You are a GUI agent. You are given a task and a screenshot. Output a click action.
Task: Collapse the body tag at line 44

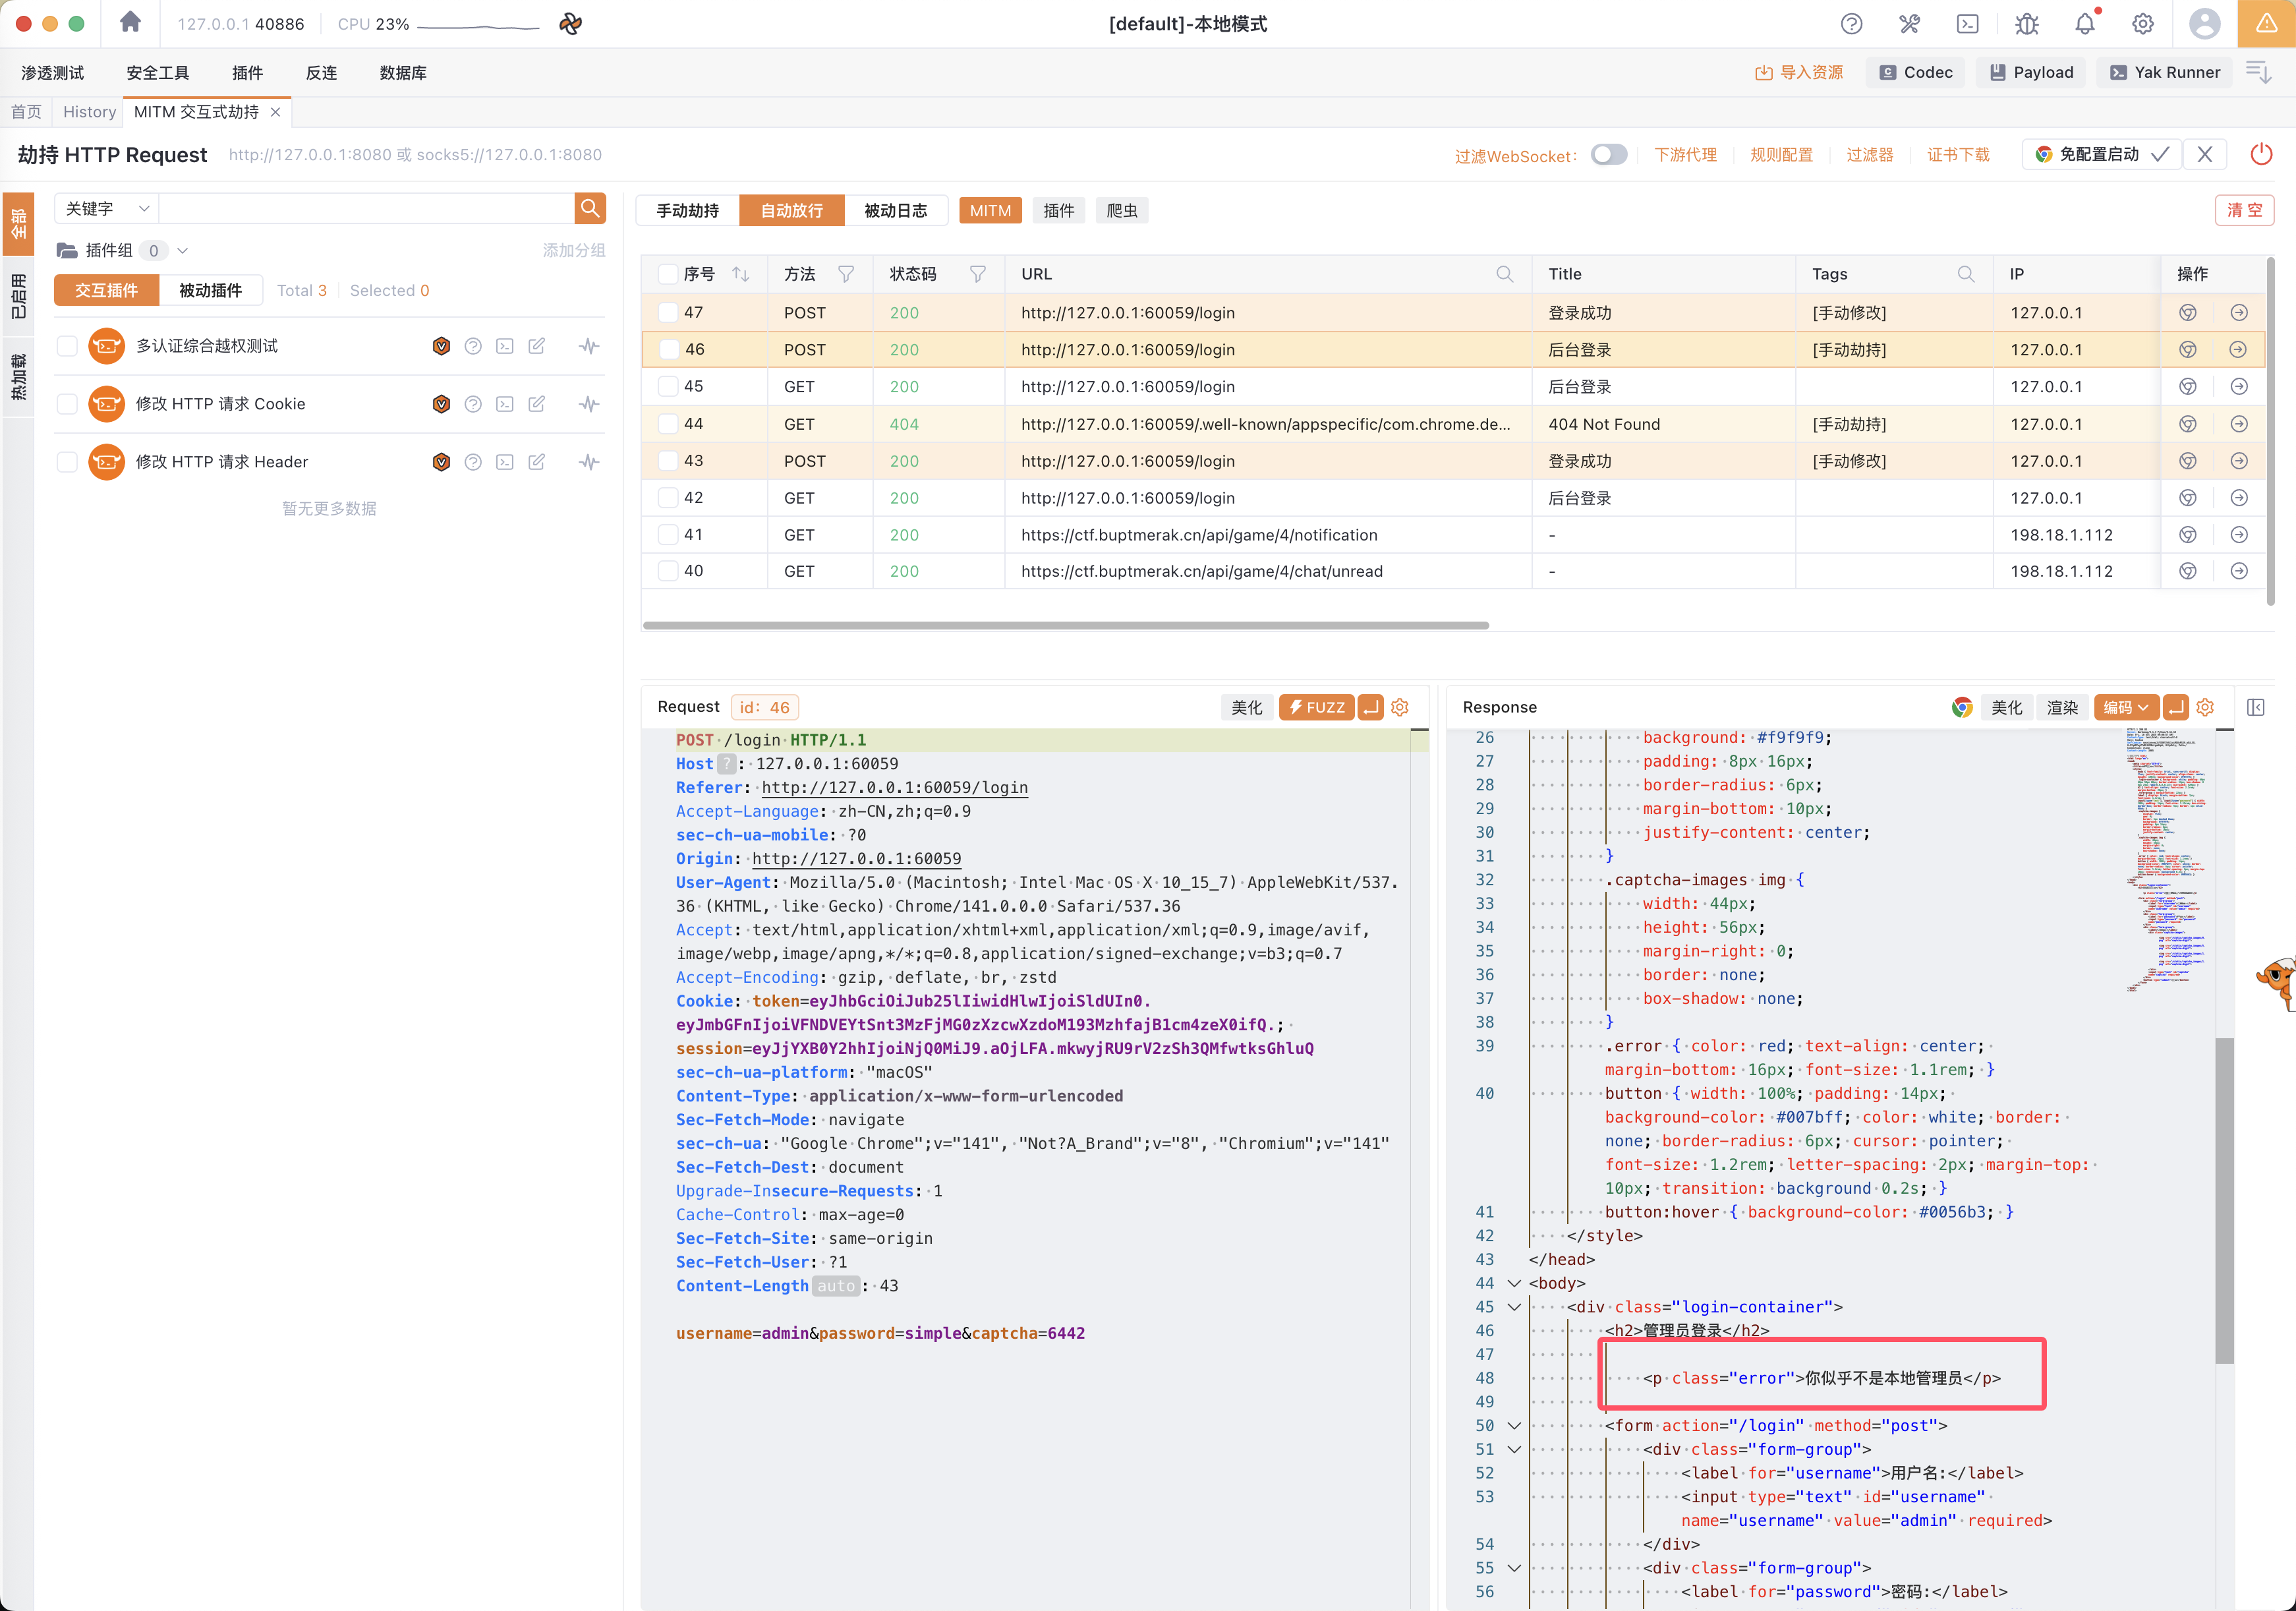pos(1514,1283)
